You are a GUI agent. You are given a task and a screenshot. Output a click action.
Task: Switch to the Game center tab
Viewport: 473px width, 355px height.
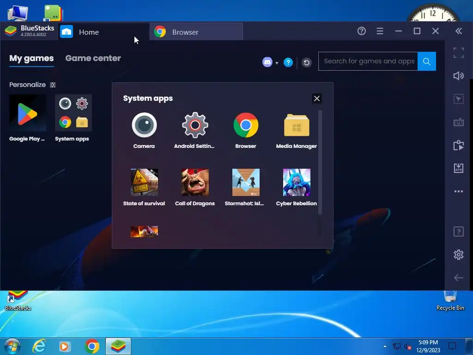pos(93,58)
